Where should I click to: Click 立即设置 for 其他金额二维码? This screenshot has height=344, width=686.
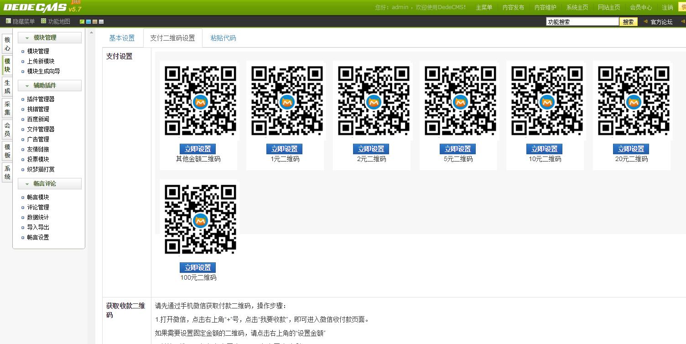click(197, 149)
